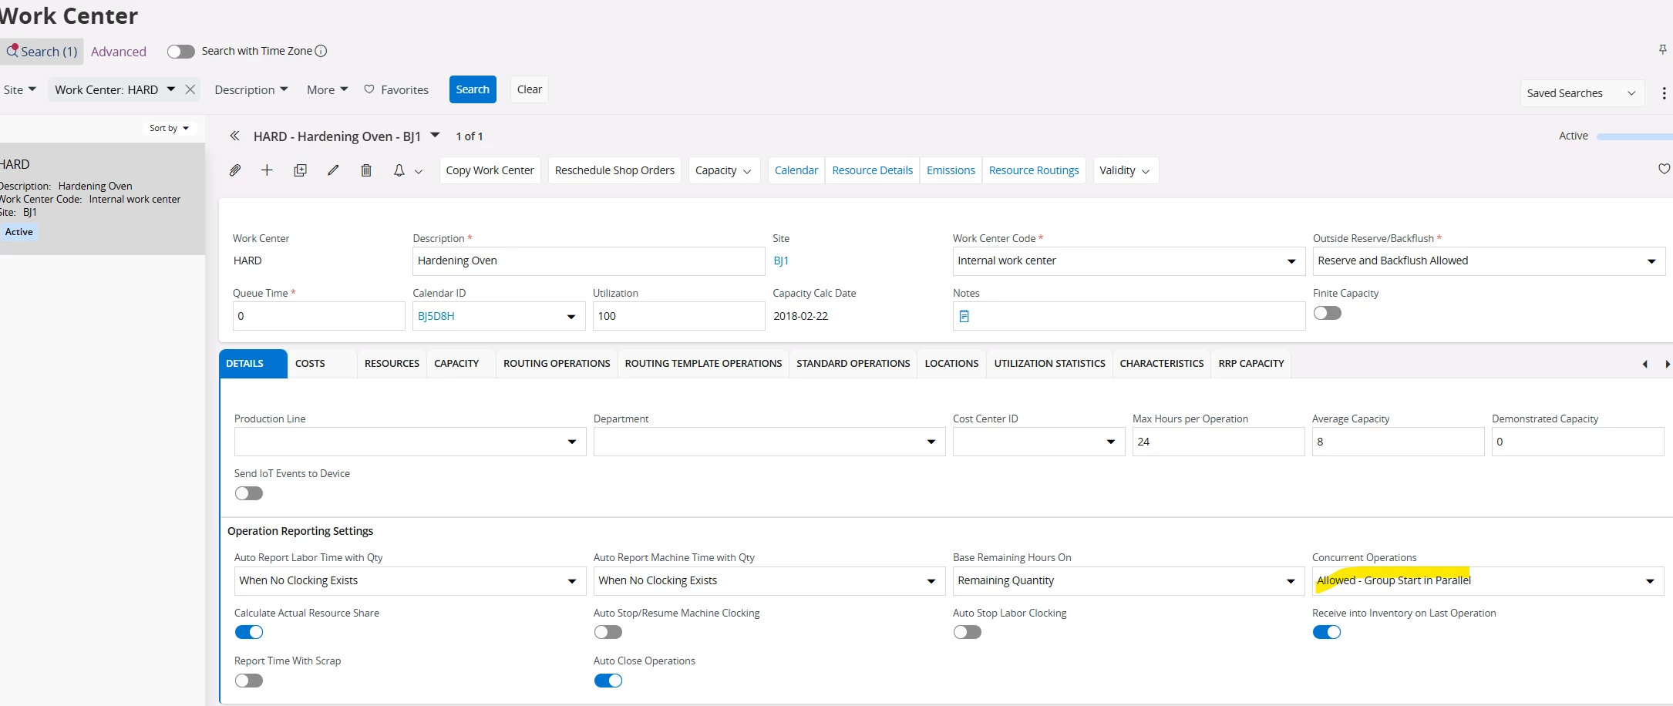Remove the Work Center: HARD filter
This screenshot has height=706, width=1673.
[190, 89]
